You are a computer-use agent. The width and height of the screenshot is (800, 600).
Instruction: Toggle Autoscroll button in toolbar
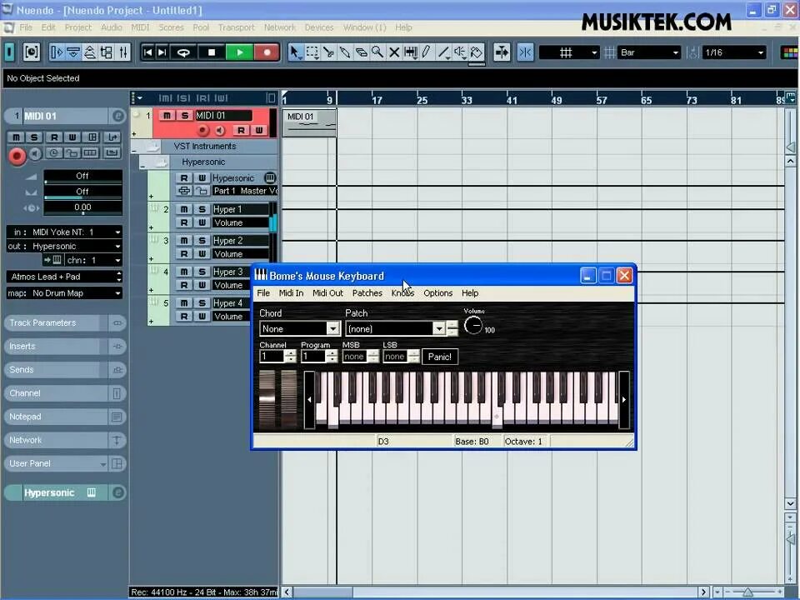pyautogui.click(x=502, y=52)
